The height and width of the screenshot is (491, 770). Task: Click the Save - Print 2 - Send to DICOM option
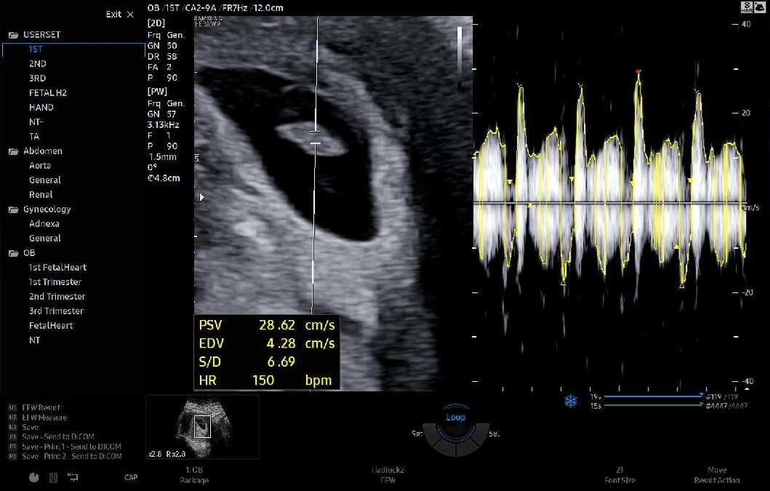72,456
